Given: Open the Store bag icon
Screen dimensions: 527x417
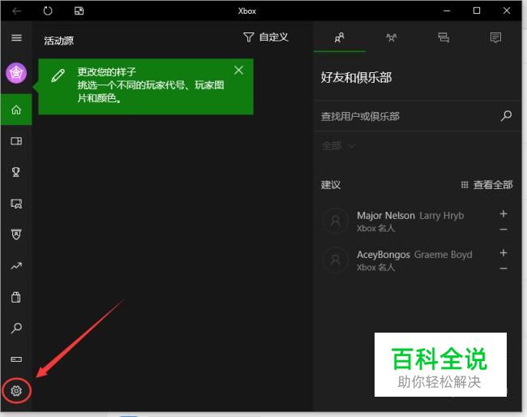Looking at the screenshot, I should tap(15, 297).
